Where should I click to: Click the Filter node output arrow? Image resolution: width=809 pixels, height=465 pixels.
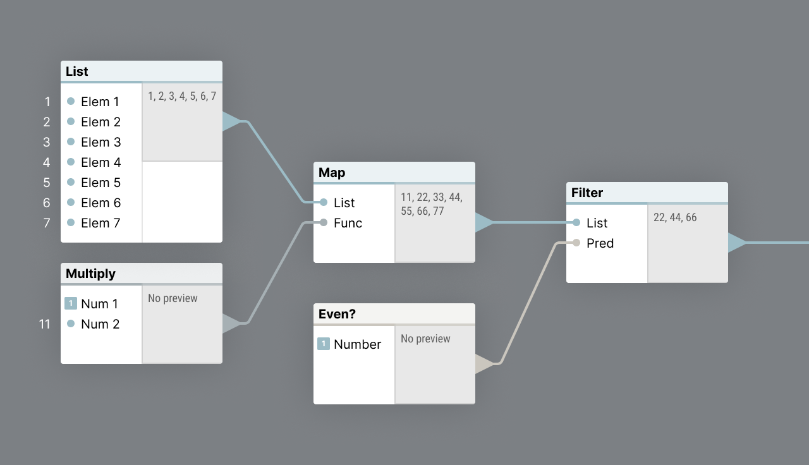pyautogui.click(x=737, y=243)
